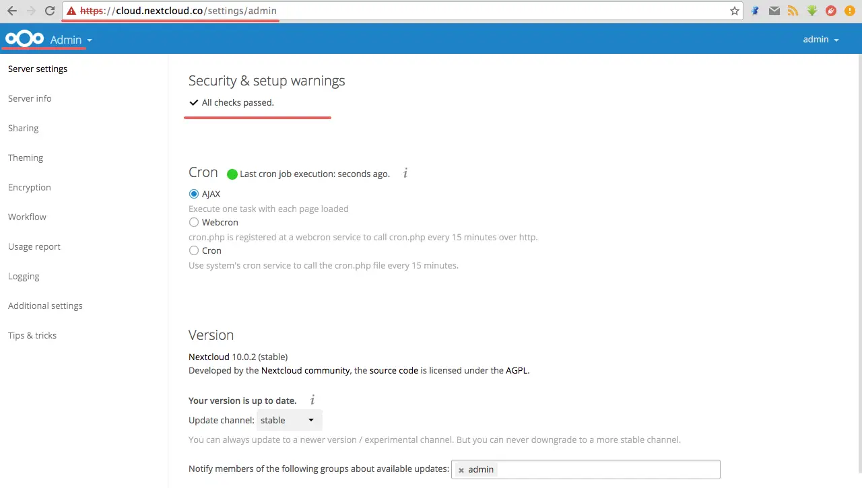Follow the Nextcloud community link
The height and width of the screenshot is (488, 862).
pyautogui.click(x=305, y=370)
